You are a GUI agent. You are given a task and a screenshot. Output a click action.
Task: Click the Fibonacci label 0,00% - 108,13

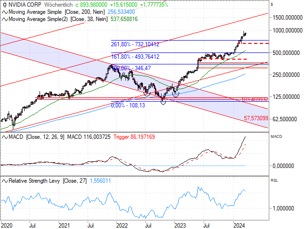pos(128,105)
